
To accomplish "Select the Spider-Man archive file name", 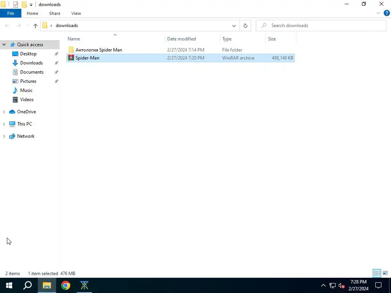I will coord(87,58).
